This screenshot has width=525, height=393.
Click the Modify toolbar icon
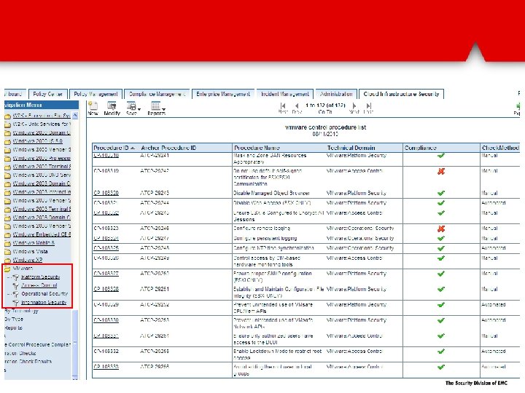pyautogui.click(x=112, y=106)
